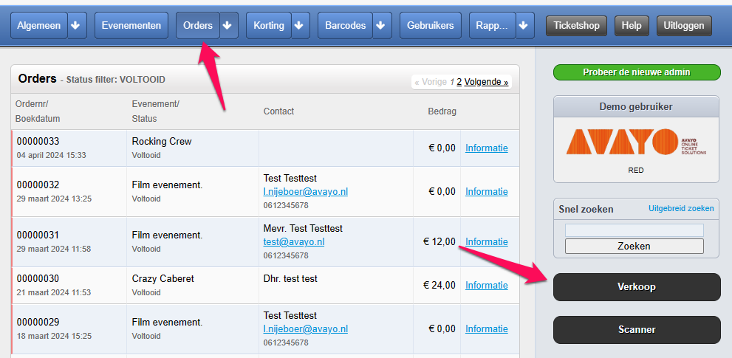
Task: Click email link in order 00000029
Action: pos(305,329)
